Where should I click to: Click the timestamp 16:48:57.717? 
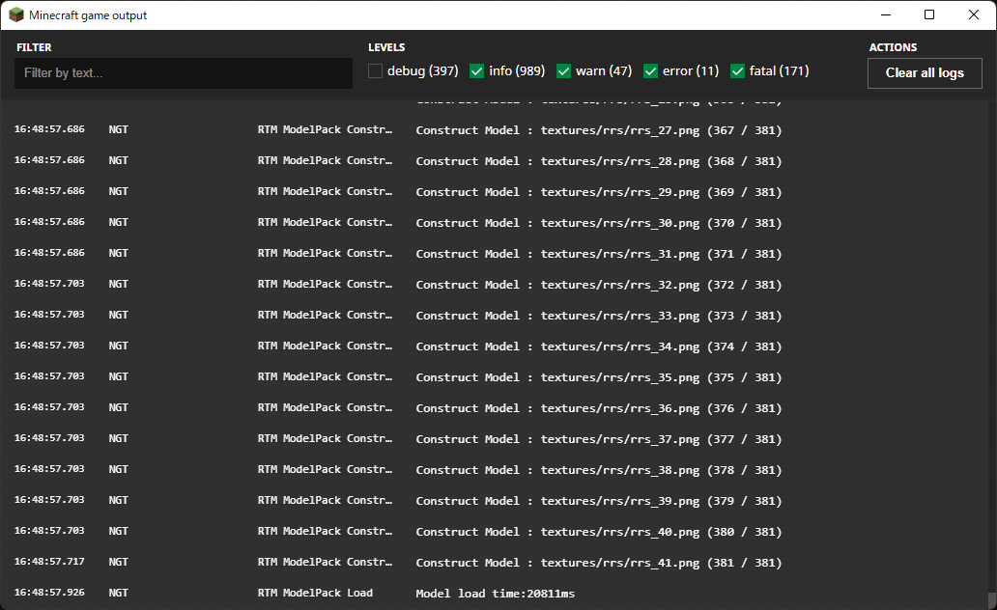click(x=49, y=561)
